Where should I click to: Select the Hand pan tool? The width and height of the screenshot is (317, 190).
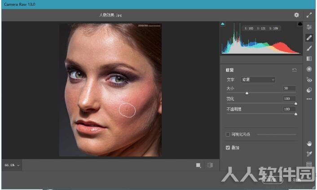click(x=309, y=144)
